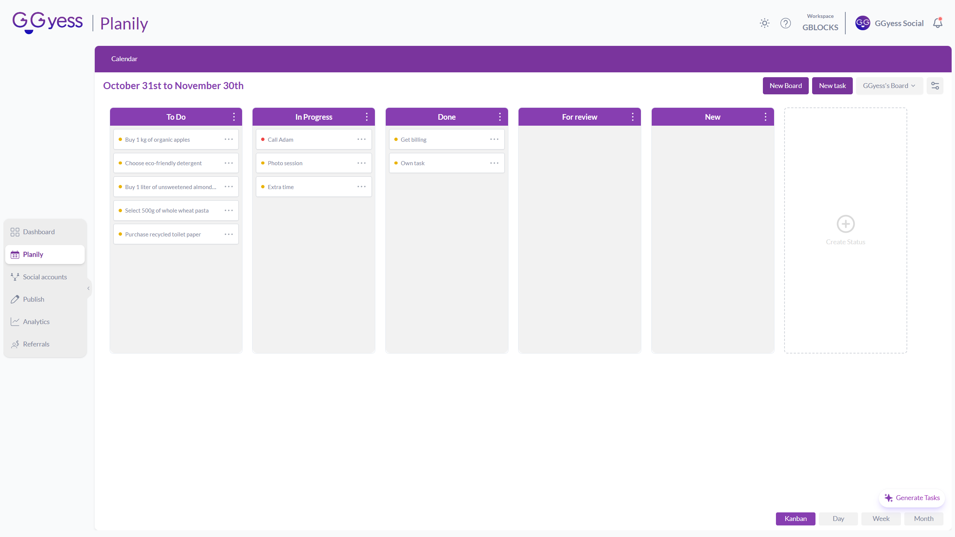Open the To Do column options menu
955x537 pixels.
tap(234, 116)
